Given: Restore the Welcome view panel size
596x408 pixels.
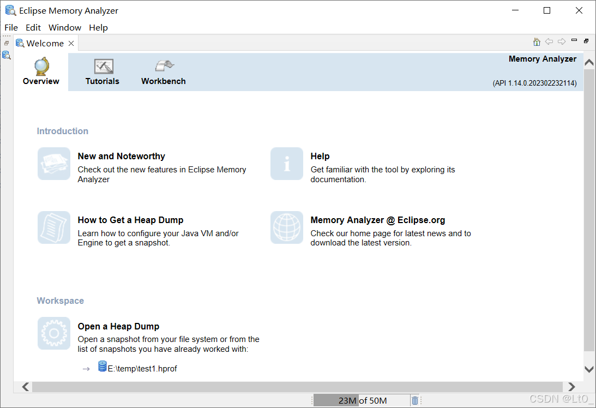Looking at the screenshot, I should (x=586, y=41).
